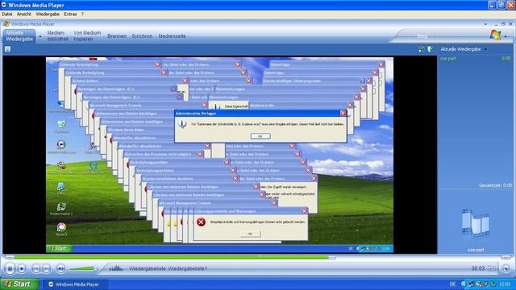Expand the arrow next to Windows logo
This screenshot has height=290, width=516.
pos(506,36)
